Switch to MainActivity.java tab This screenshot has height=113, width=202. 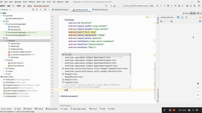[101, 10]
